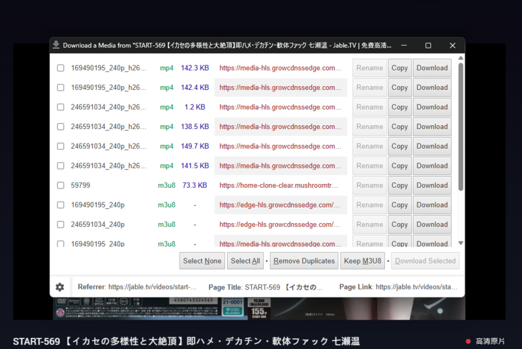Enable the checkbox for the 141.5 KB mp4

point(61,166)
